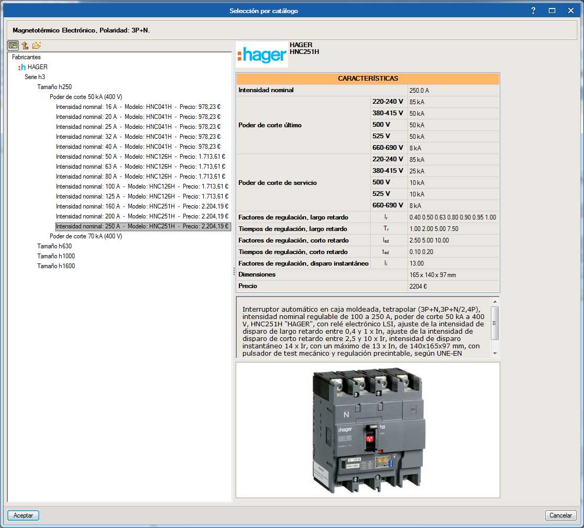Click the Isd values 2.50 5.00 10.00
Screen dimensions: 584x528
(429, 240)
